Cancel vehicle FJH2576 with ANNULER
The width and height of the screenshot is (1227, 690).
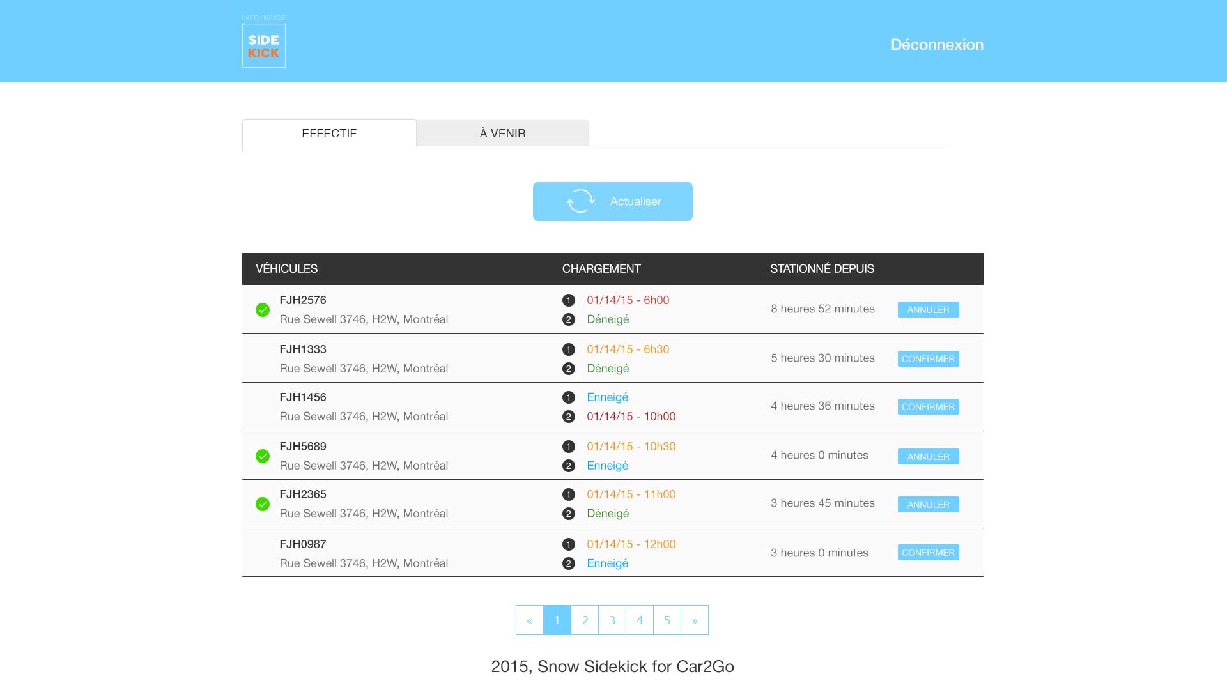[928, 310]
